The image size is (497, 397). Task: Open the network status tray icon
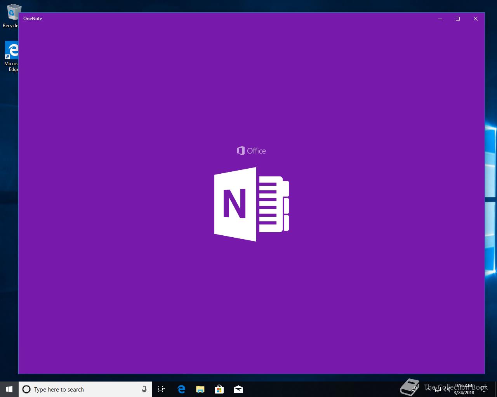(x=438, y=389)
